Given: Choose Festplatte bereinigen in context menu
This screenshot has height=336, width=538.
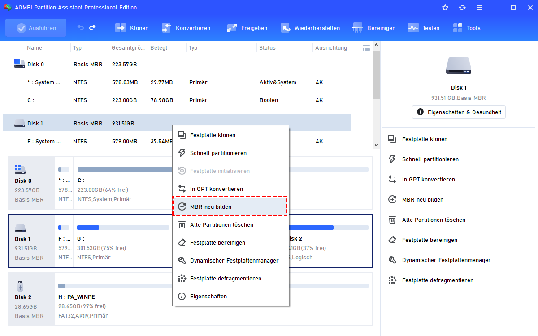Looking at the screenshot, I should 230,243.
